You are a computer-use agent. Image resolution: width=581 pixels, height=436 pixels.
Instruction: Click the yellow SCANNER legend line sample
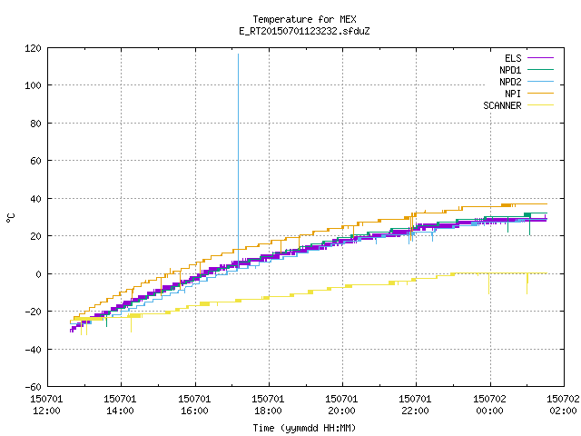pyautogui.click(x=540, y=105)
